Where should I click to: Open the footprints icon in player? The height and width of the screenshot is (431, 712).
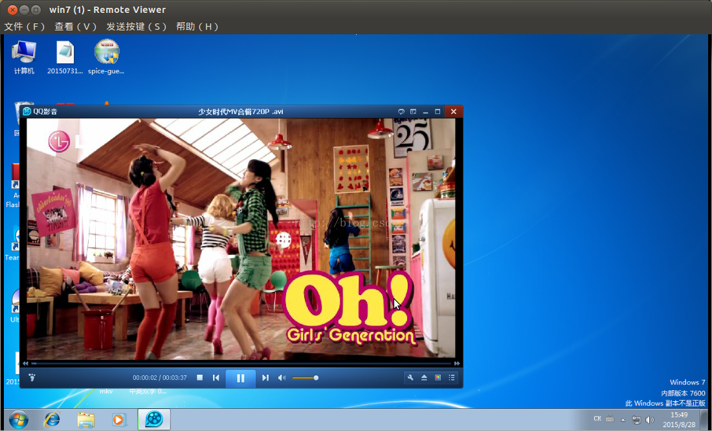click(x=32, y=377)
